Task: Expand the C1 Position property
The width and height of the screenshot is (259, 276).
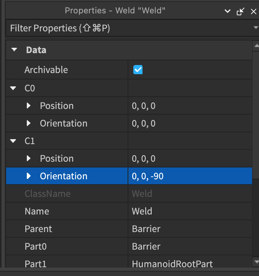Action: point(29,159)
